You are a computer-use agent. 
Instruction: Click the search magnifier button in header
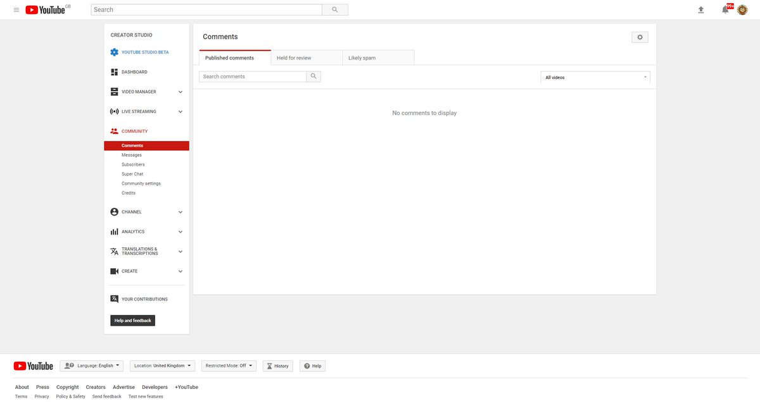click(335, 9)
